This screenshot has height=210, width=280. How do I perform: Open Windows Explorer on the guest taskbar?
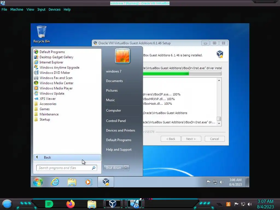(x=72, y=182)
